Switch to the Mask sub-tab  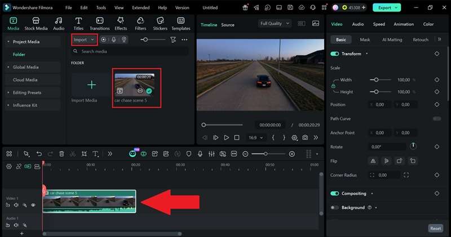(365, 39)
